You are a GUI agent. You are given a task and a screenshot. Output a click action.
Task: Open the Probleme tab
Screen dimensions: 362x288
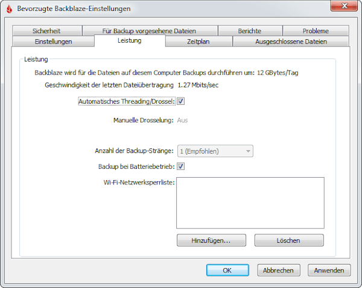316,31
